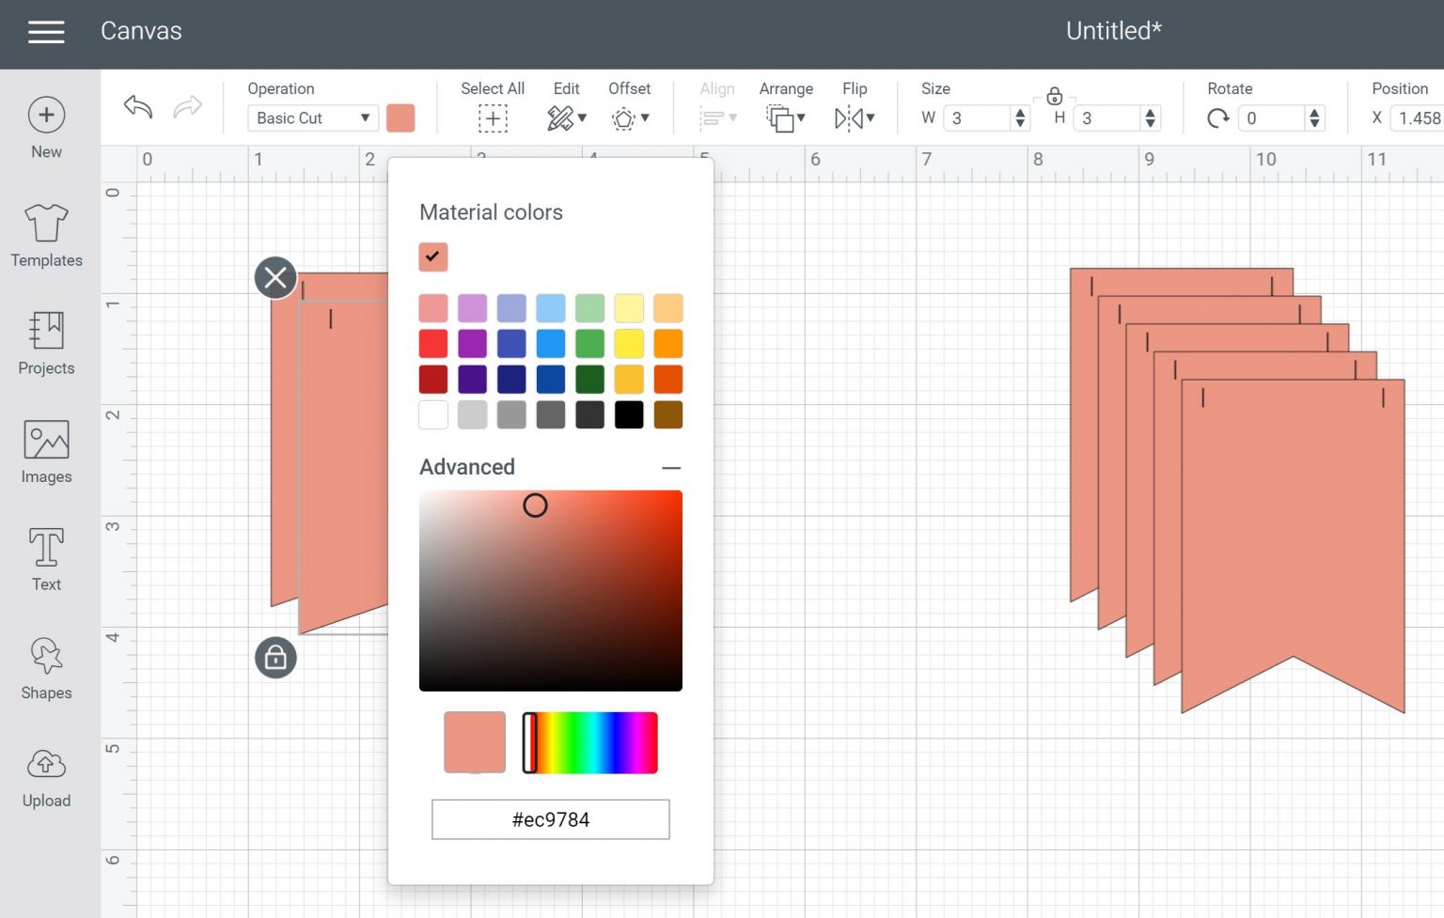Open the hamburger navigation menu
The image size is (1444, 918).
[45, 31]
